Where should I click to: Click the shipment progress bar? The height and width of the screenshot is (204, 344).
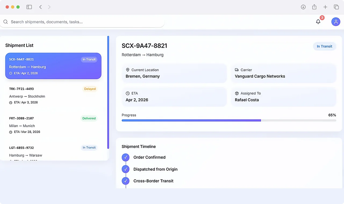pos(229,121)
